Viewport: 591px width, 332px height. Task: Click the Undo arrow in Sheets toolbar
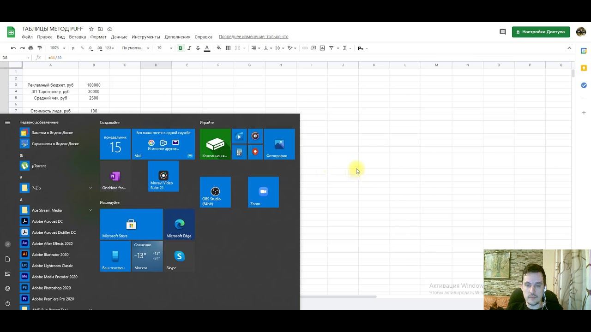click(x=13, y=48)
